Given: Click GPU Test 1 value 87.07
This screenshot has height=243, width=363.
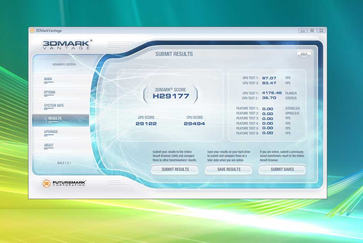Looking at the screenshot, I should click(269, 78).
